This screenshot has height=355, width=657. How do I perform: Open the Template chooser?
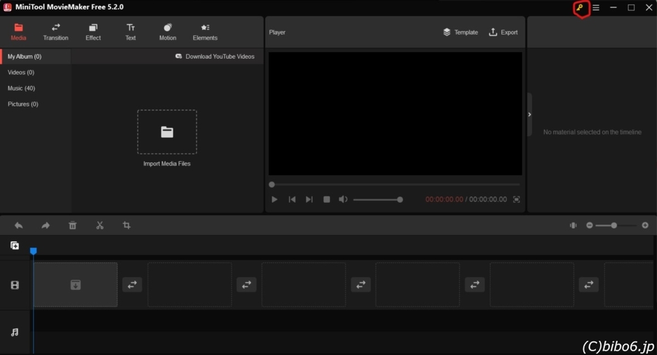460,32
